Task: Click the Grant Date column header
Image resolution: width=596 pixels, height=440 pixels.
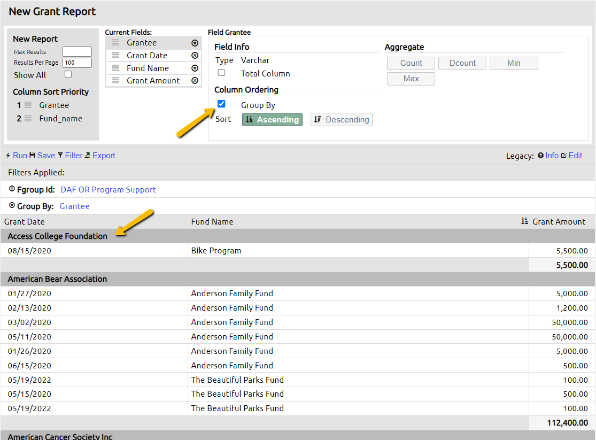Action: [x=25, y=222]
